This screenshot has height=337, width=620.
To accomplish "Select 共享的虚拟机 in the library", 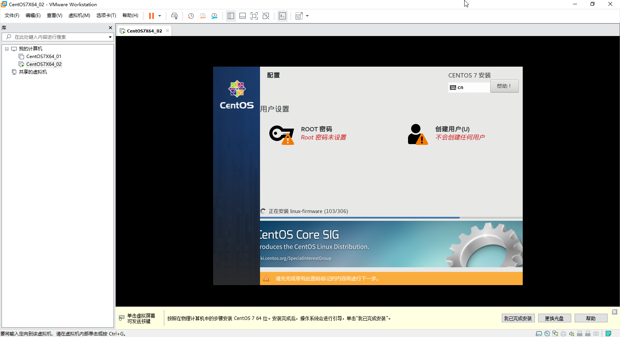I will point(33,72).
